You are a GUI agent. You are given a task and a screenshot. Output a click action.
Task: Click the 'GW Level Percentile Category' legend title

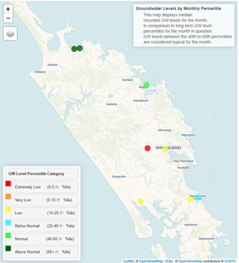(x=36, y=174)
